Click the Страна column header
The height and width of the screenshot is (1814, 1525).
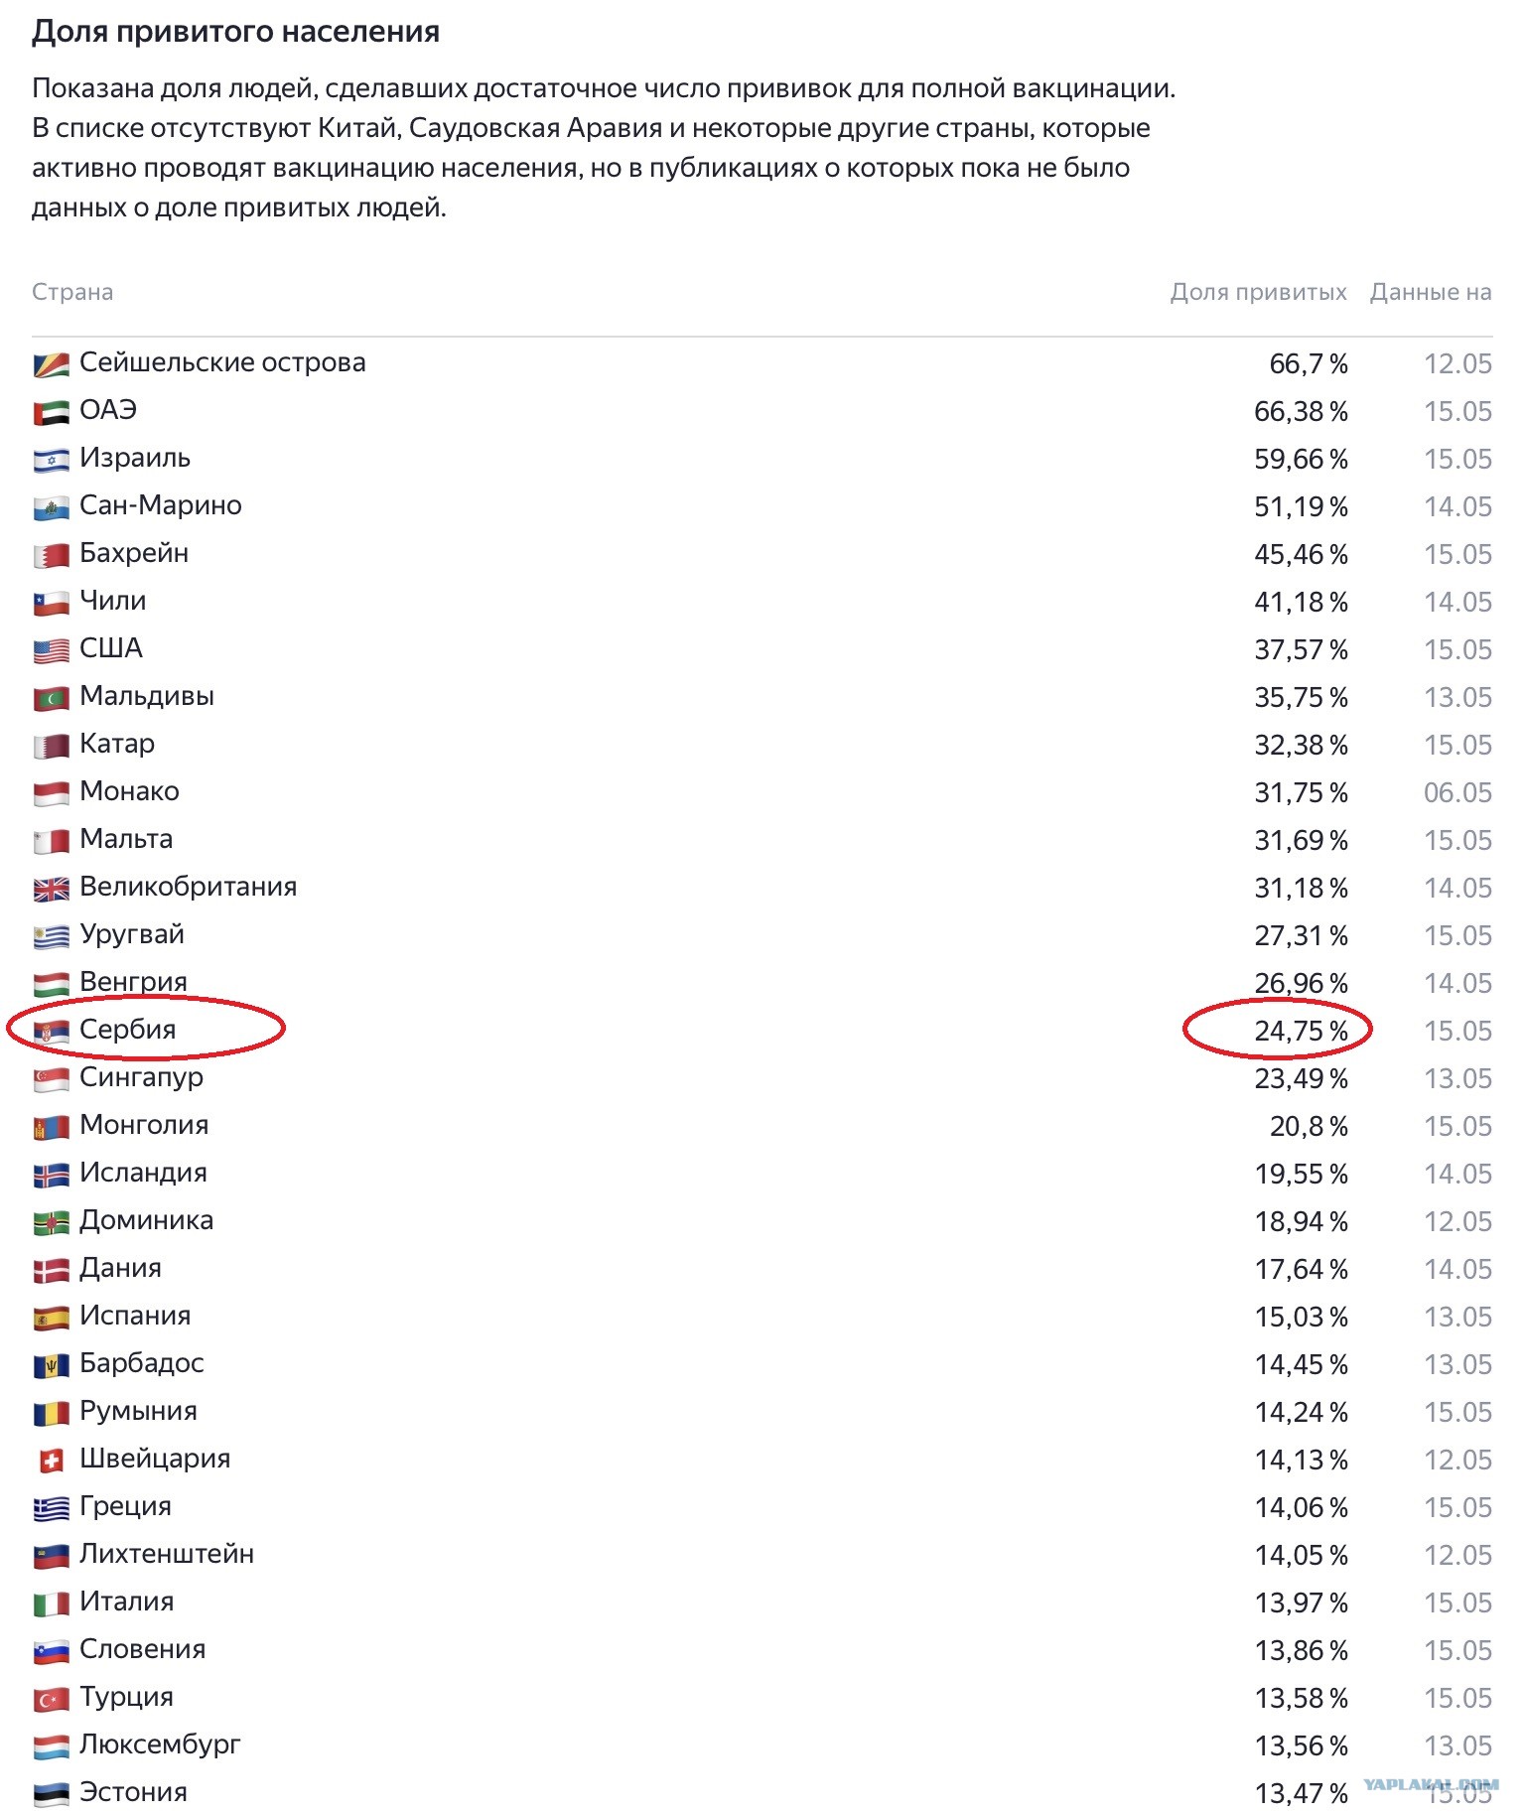[72, 292]
